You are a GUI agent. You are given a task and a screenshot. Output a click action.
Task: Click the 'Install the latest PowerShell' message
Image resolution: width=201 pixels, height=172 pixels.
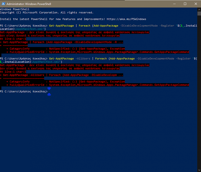[73, 19]
